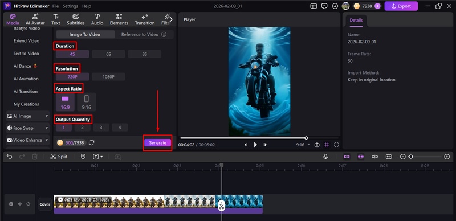Expand the AI Image section
Screen dimensions: 456x221
(x=28, y=116)
